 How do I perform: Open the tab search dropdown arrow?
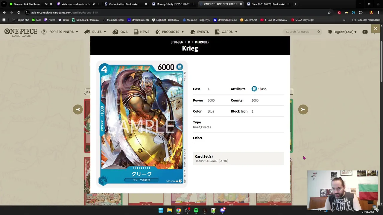(x=4, y=4)
